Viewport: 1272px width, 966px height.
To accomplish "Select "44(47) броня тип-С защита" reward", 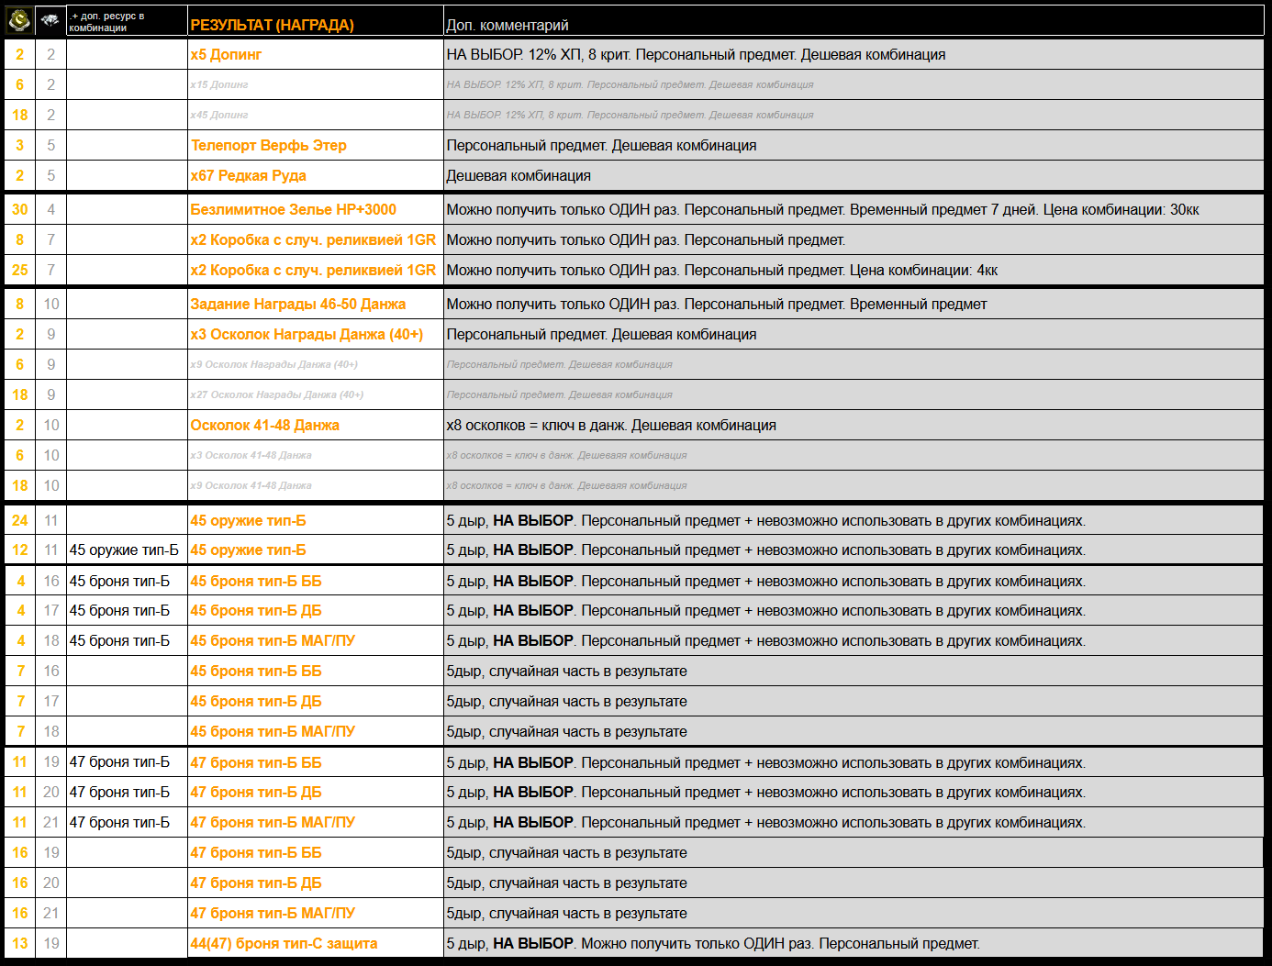I will (x=284, y=943).
